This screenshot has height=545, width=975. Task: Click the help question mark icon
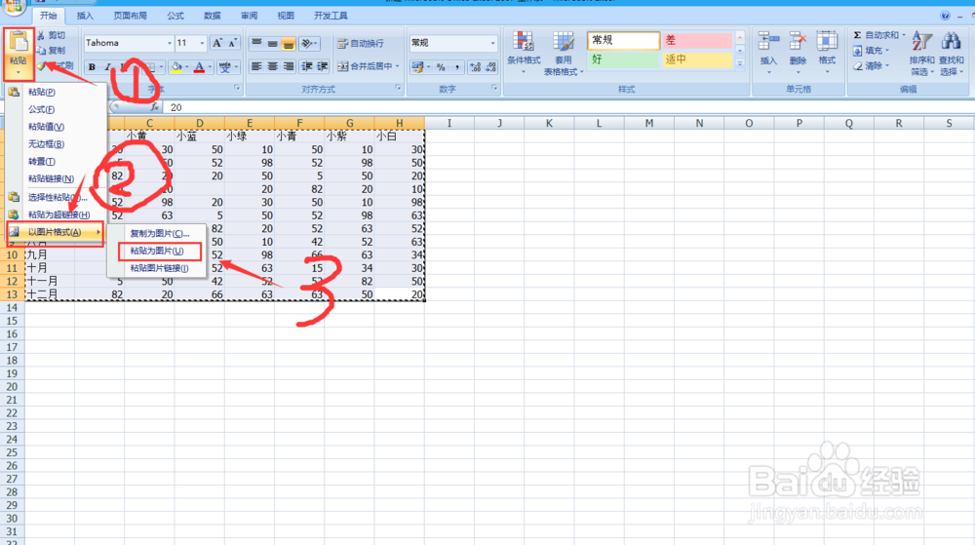[945, 16]
